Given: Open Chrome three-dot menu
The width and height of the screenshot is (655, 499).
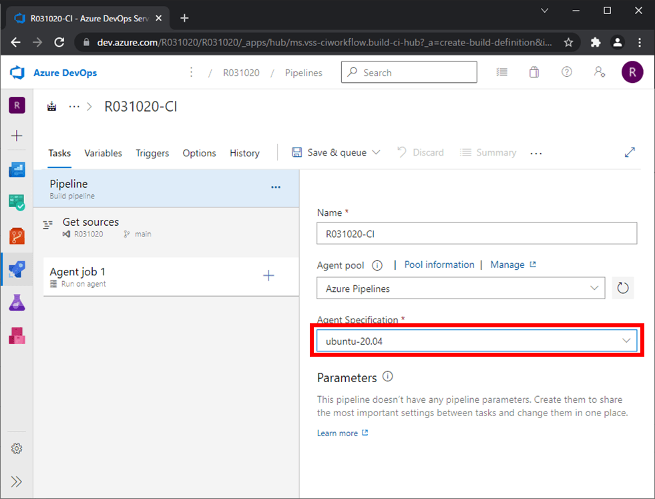Looking at the screenshot, I should [x=640, y=42].
